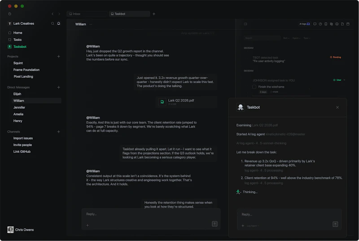The width and height of the screenshot is (359, 241).
Task: Add a new tab with the plus icon
Action: 154,14
